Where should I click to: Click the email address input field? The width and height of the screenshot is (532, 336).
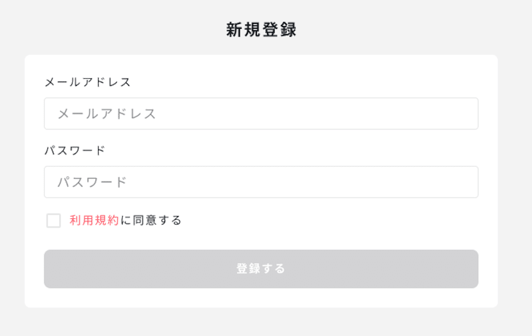261,113
